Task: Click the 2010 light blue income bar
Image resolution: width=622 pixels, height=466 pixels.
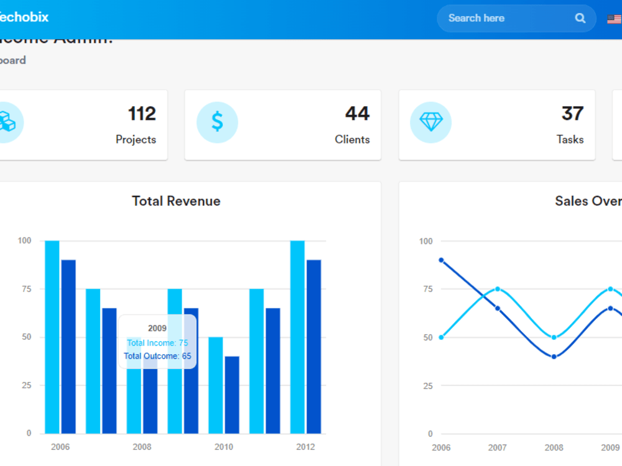Action: click(216, 385)
